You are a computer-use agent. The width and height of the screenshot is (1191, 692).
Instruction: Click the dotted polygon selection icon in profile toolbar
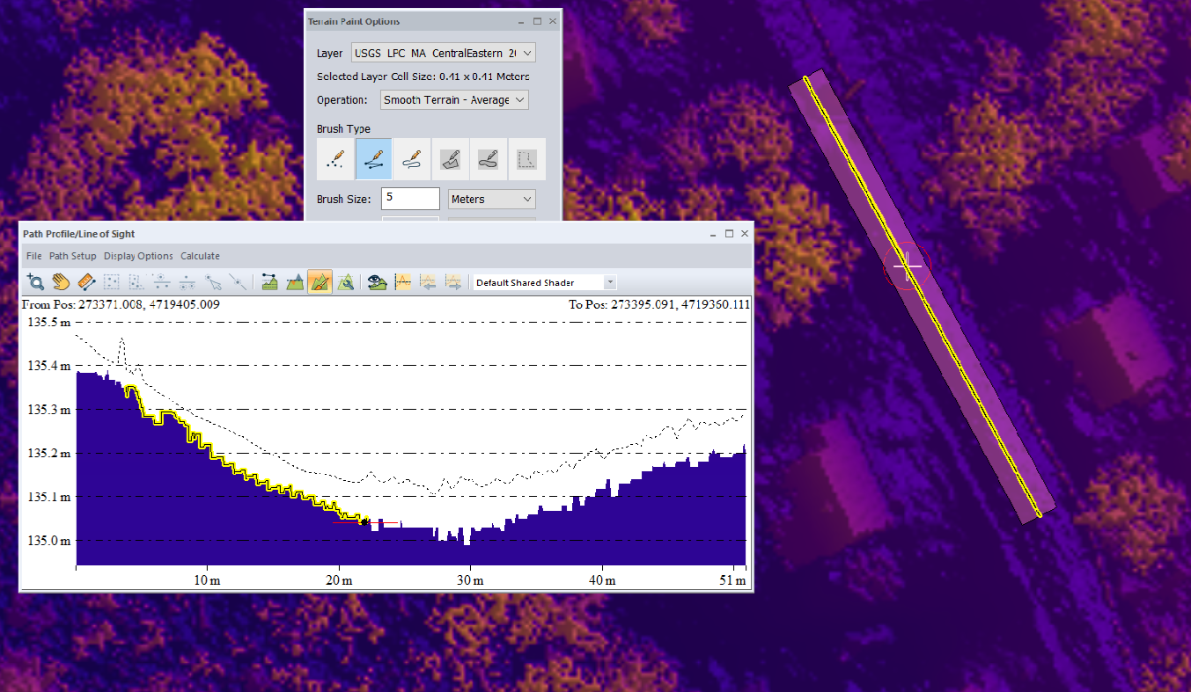point(136,282)
